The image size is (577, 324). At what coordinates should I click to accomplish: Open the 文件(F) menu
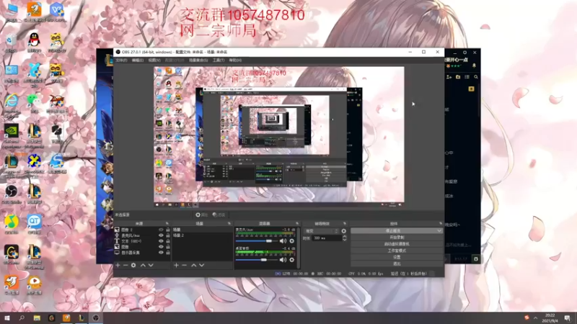[121, 60]
